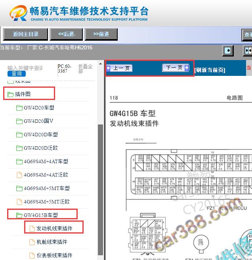Go to previous page with 上一页
Viewport: 252px width, 260px height.
(120, 68)
